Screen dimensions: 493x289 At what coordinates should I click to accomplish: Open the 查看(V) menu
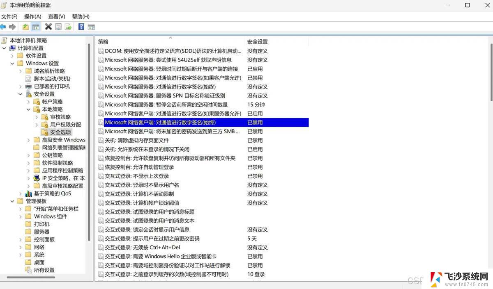pos(56,16)
